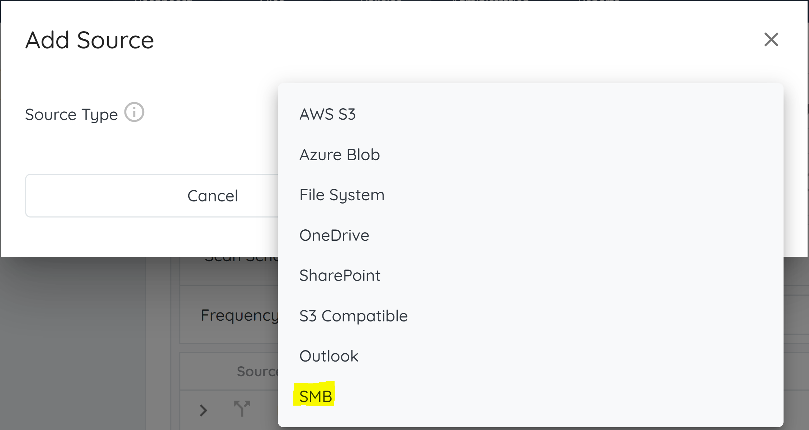Viewport: 809px width, 430px height.
Task: Select OneDrive option
Action: pyautogui.click(x=334, y=235)
